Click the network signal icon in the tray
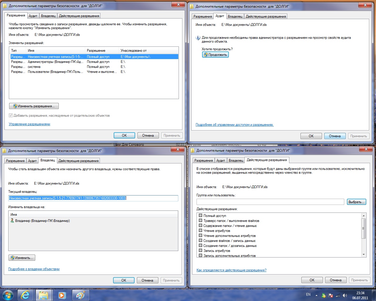This screenshot has height=301, width=376. [338, 295]
